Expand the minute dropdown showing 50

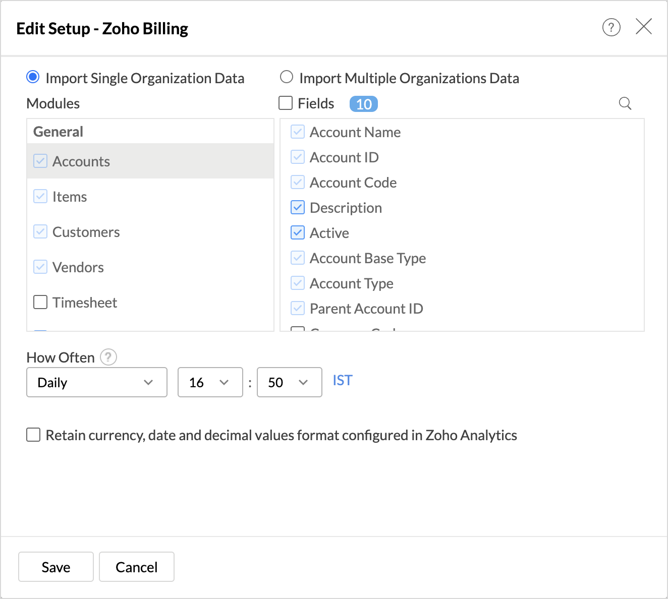(x=289, y=382)
